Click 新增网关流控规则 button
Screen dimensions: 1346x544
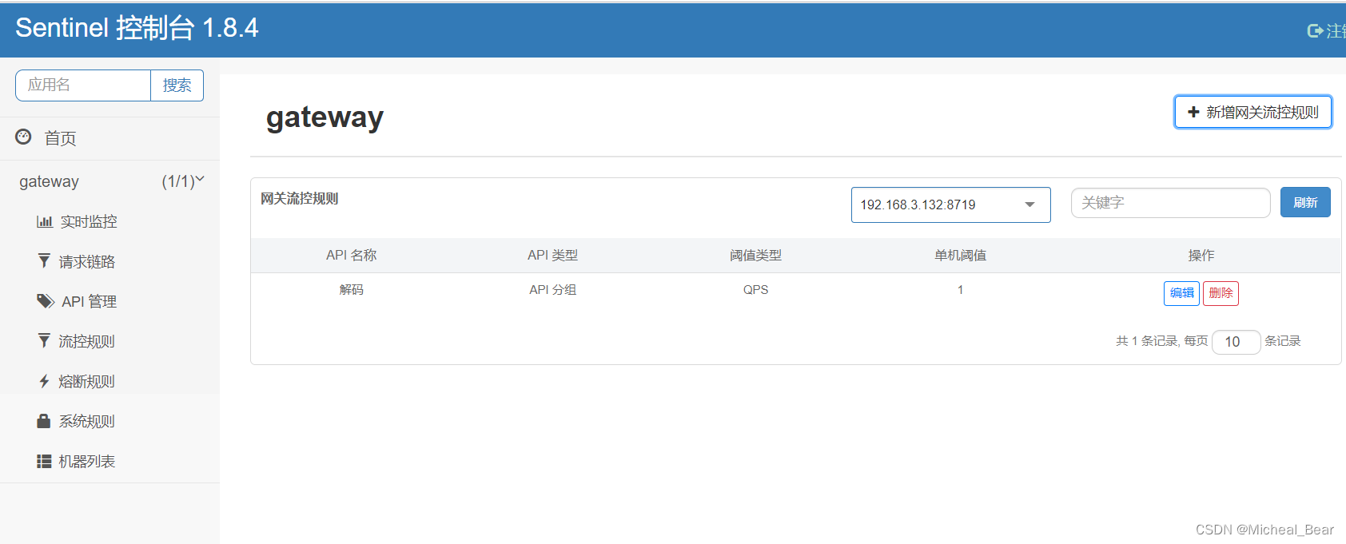click(1252, 112)
